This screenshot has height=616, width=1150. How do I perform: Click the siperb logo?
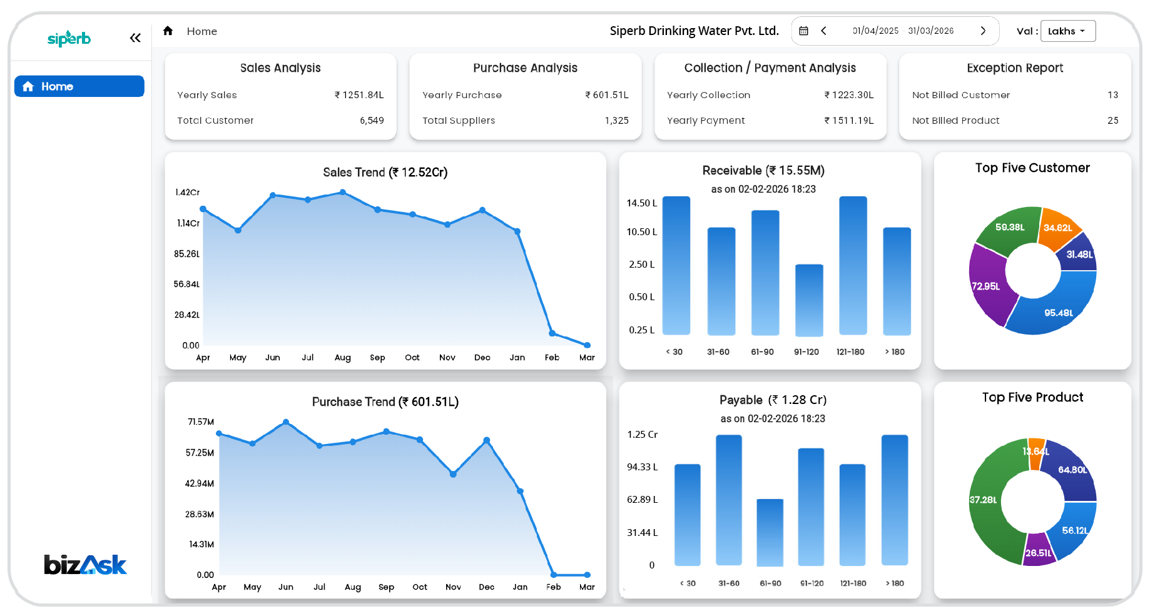tap(69, 39)
